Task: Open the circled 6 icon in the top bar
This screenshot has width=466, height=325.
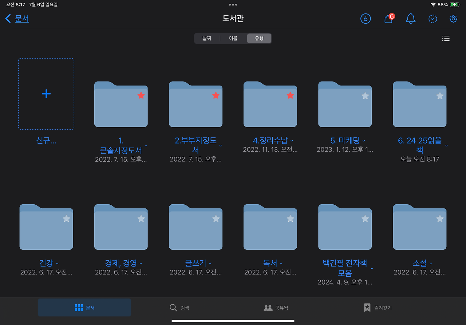Action: [x=366, y=19]
